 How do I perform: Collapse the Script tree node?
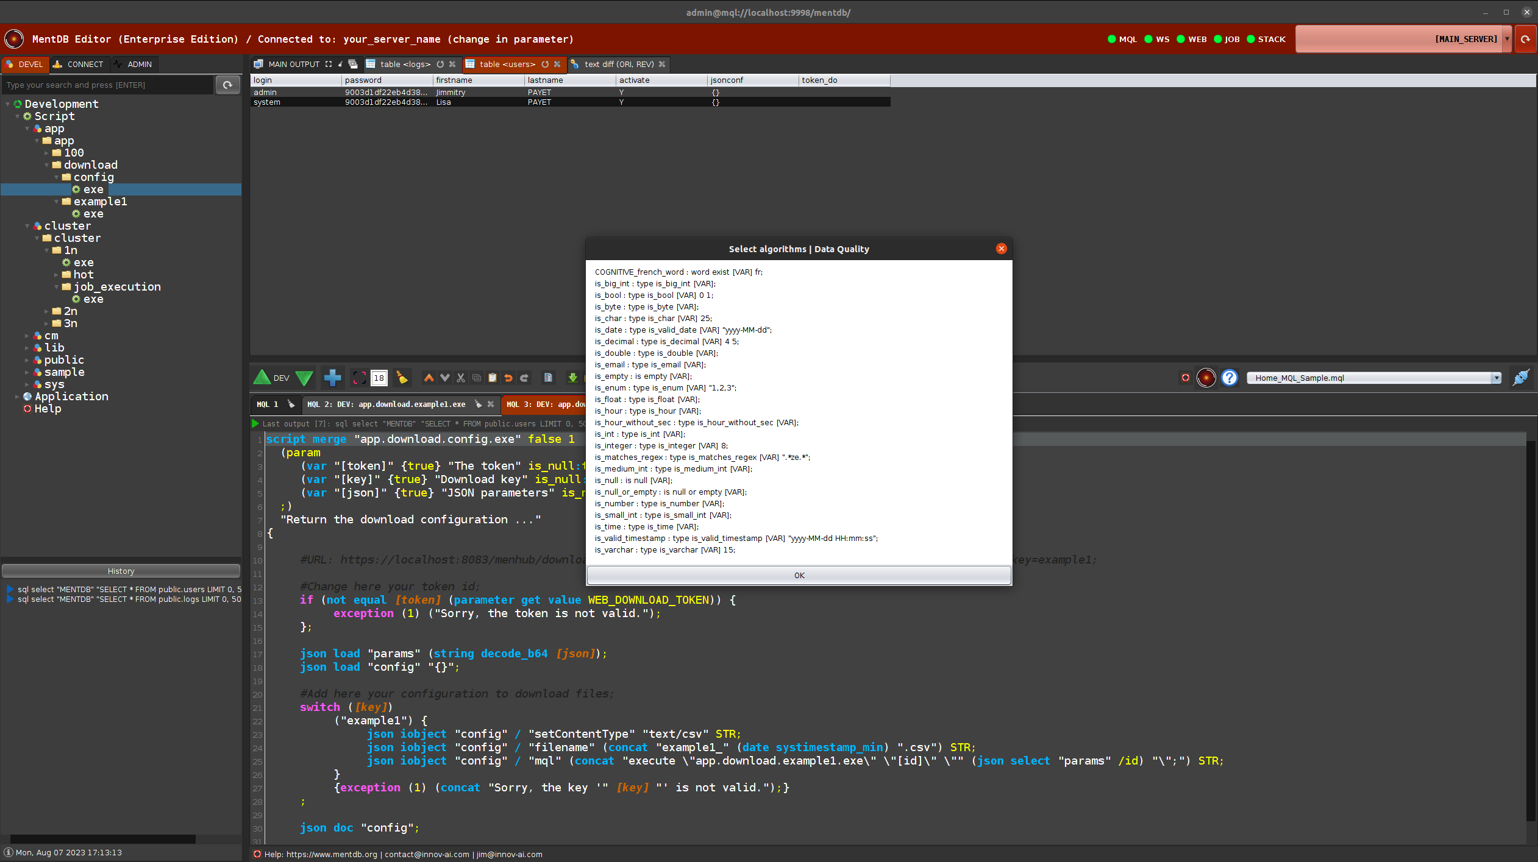18,116
